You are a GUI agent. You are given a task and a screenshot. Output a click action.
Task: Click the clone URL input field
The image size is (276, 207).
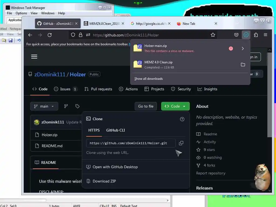[131, 143]
